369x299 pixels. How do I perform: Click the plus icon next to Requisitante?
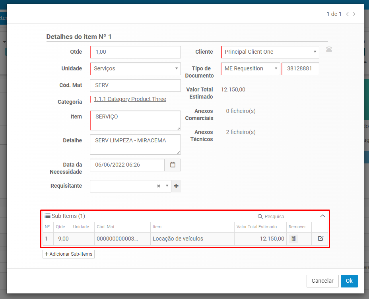point(176,186)
